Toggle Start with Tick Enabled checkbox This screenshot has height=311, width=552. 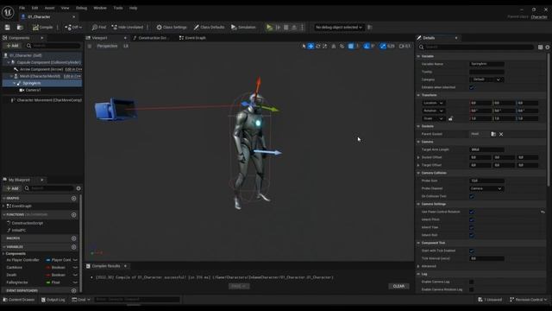coord(472,251)
